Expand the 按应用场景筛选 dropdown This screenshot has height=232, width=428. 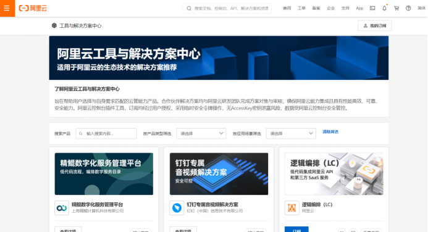[x=291, y=134]
